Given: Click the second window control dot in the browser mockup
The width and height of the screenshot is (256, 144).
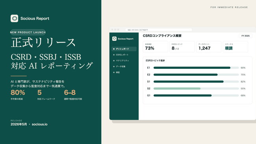Looking at the screenshot, I should 115,30.
